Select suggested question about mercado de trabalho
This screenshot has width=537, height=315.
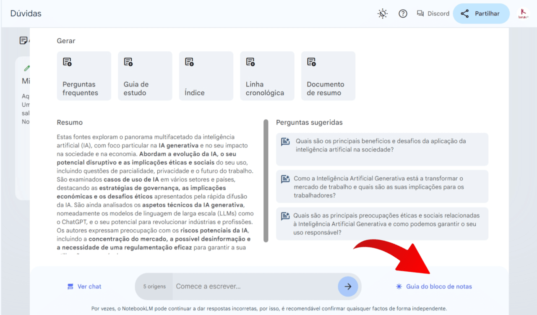[382, 186]
